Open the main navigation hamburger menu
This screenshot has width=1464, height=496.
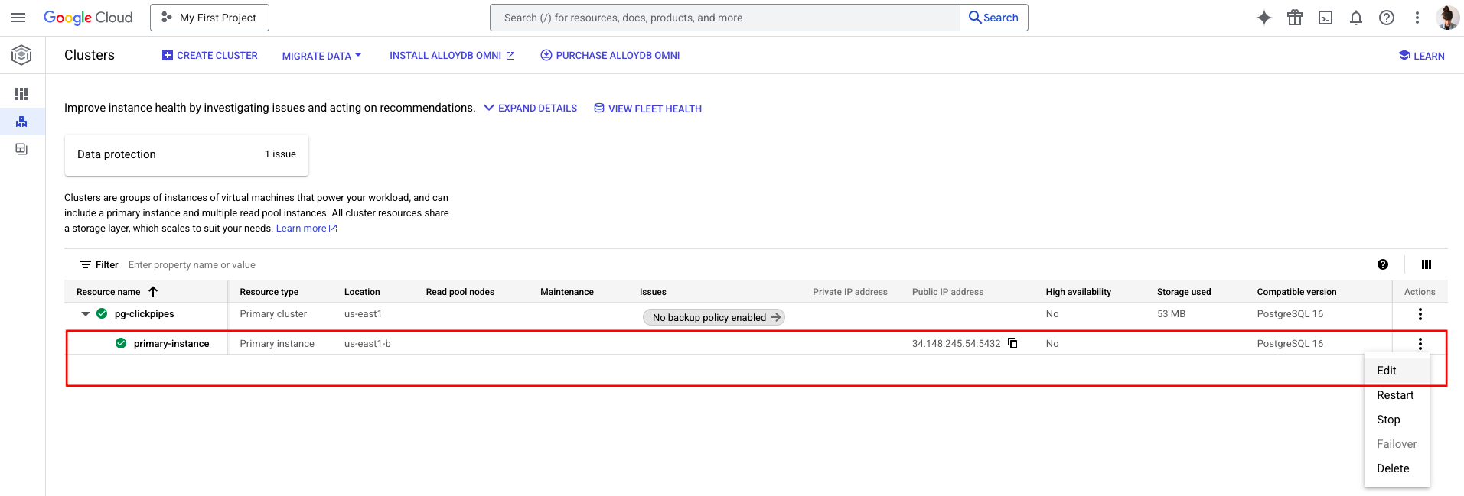18,18
